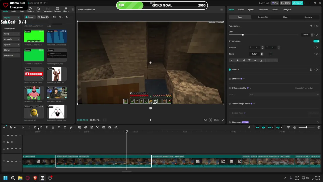Add a marker with shield icon

point(59,127)
